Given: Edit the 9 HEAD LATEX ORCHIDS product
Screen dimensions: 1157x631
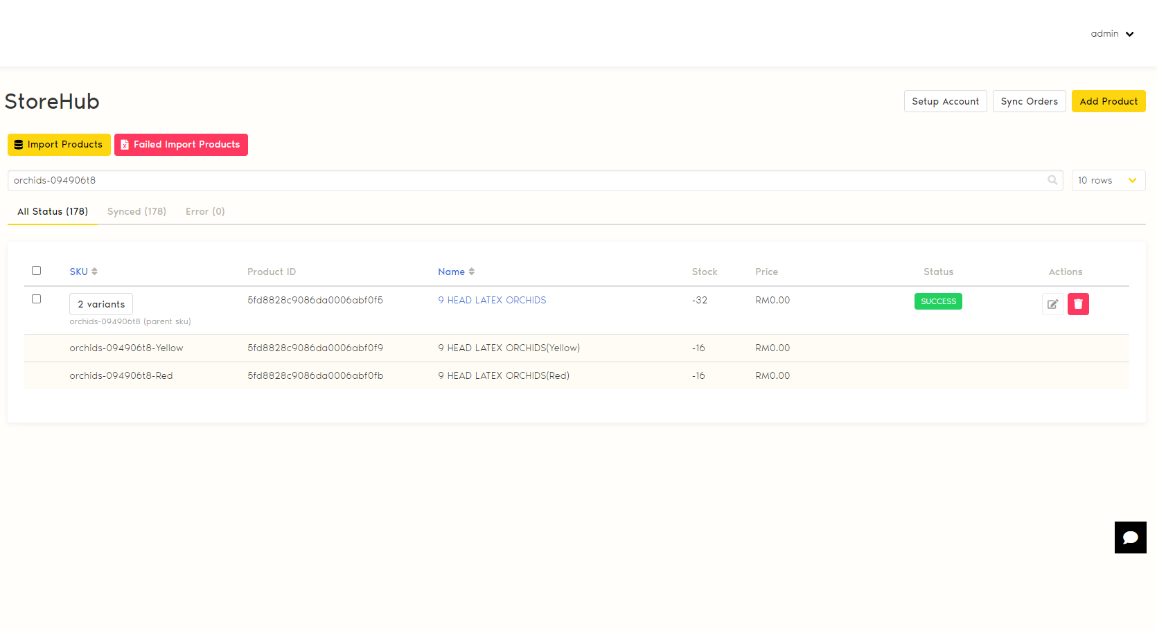Looking at the screenshot, I should [1052, 304].
